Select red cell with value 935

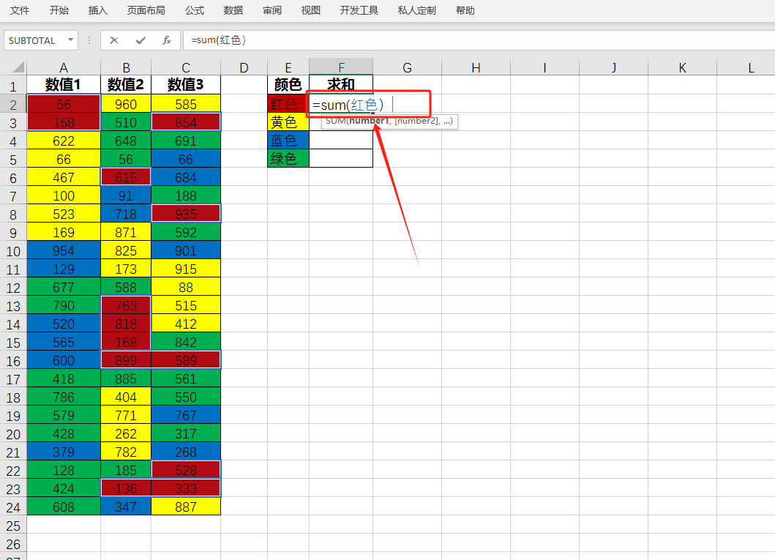[x=186, y=214]
